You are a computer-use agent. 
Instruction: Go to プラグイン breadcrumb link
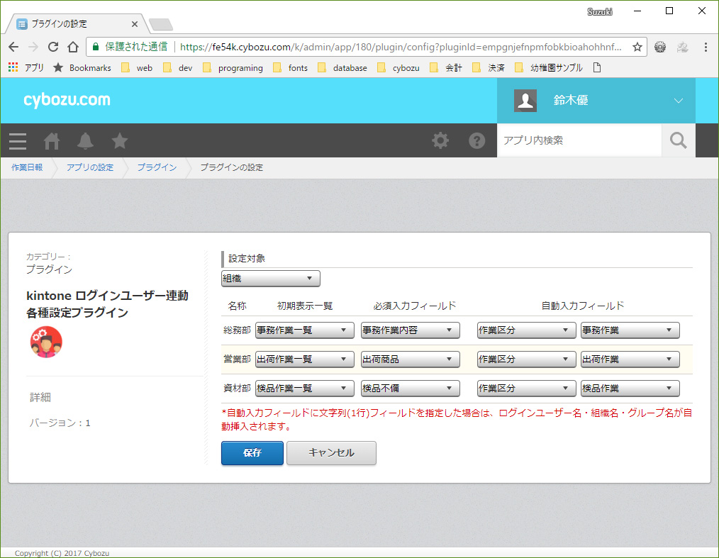157,167
